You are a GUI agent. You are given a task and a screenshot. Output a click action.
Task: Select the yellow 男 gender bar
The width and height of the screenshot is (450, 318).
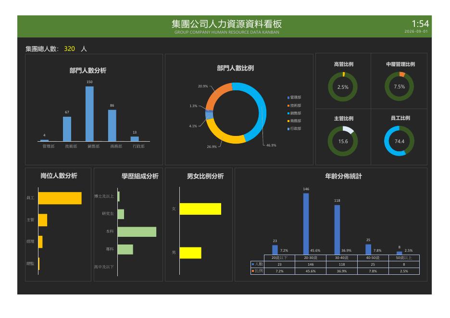[190, 253]
